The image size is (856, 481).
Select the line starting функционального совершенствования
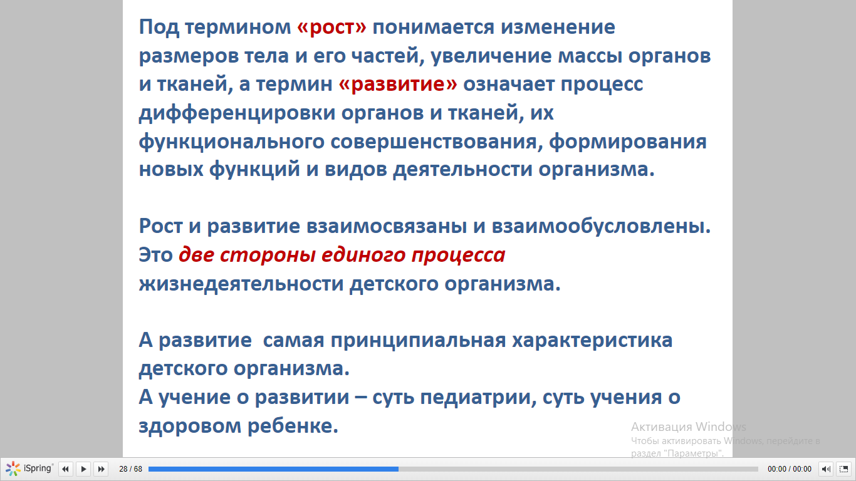pyautogui.click(x=423, y=142)
